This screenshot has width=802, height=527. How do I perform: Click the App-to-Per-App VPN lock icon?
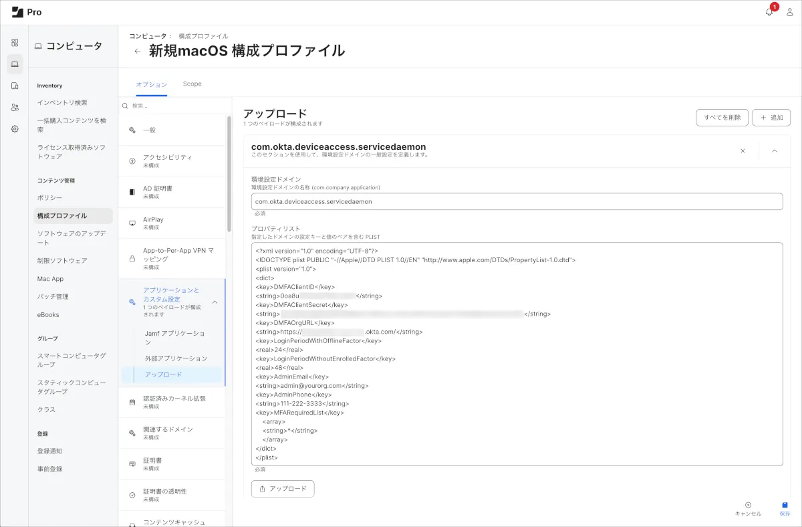tap(132, 258)
